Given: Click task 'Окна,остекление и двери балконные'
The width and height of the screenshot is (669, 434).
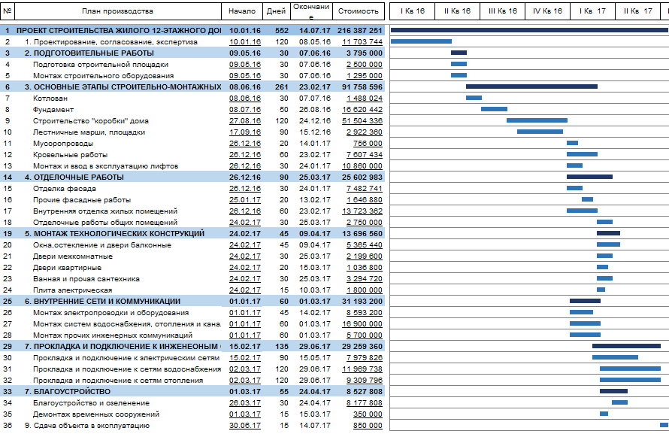Looking at the screenshot, I should pos(102,245).
